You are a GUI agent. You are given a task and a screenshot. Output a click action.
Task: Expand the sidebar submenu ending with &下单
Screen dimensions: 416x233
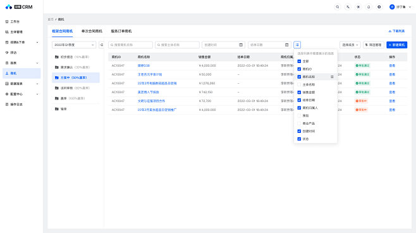click(37, 42)
